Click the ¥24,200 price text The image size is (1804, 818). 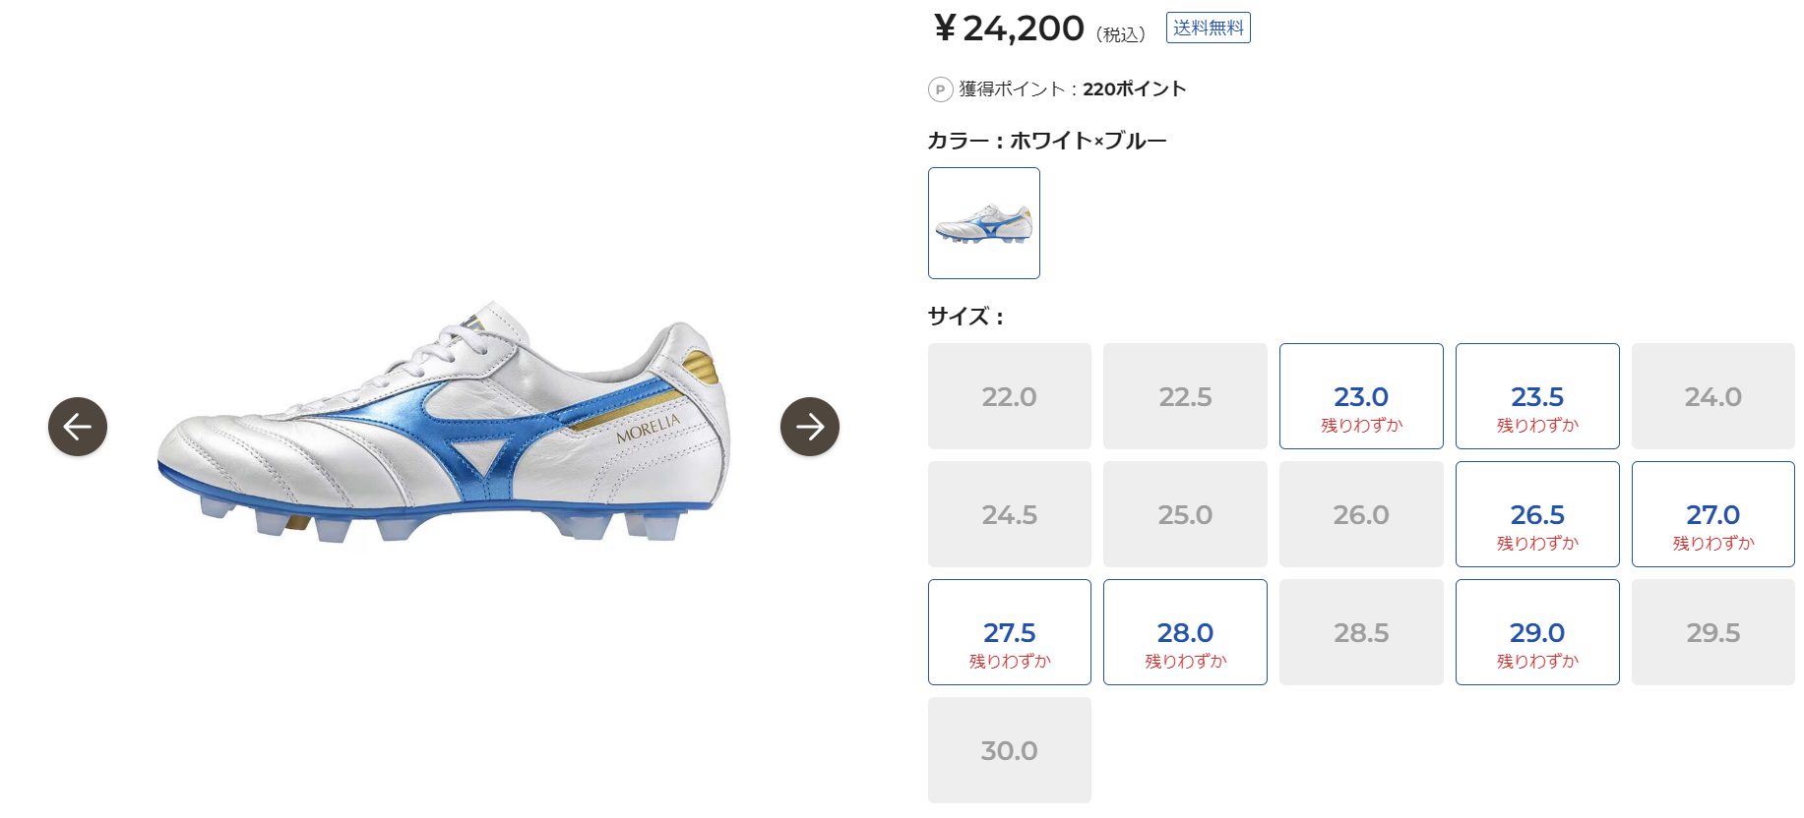click(1007, 28)
